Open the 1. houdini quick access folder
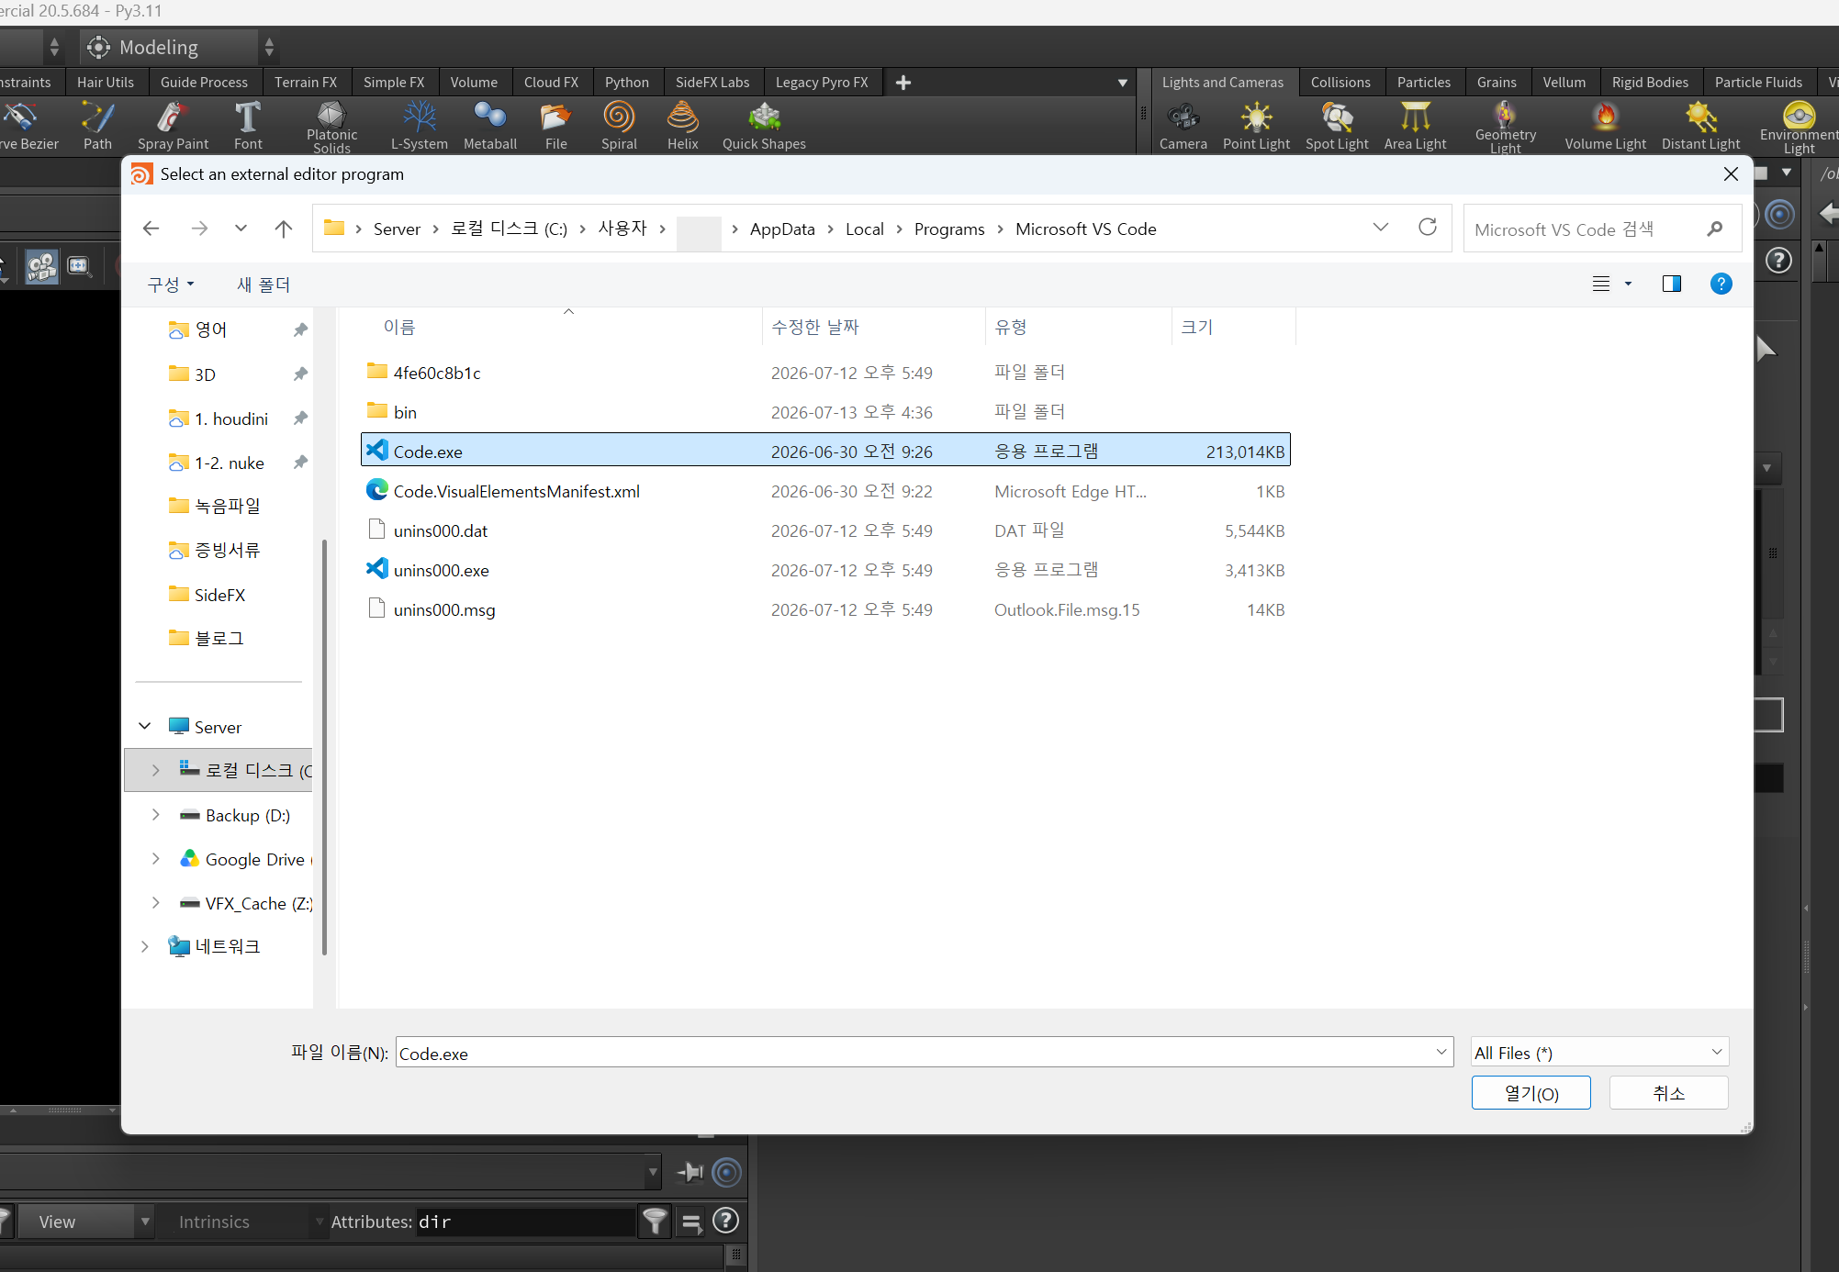Viewport: 1839px width, 1272px height. [x=231, y=418]
